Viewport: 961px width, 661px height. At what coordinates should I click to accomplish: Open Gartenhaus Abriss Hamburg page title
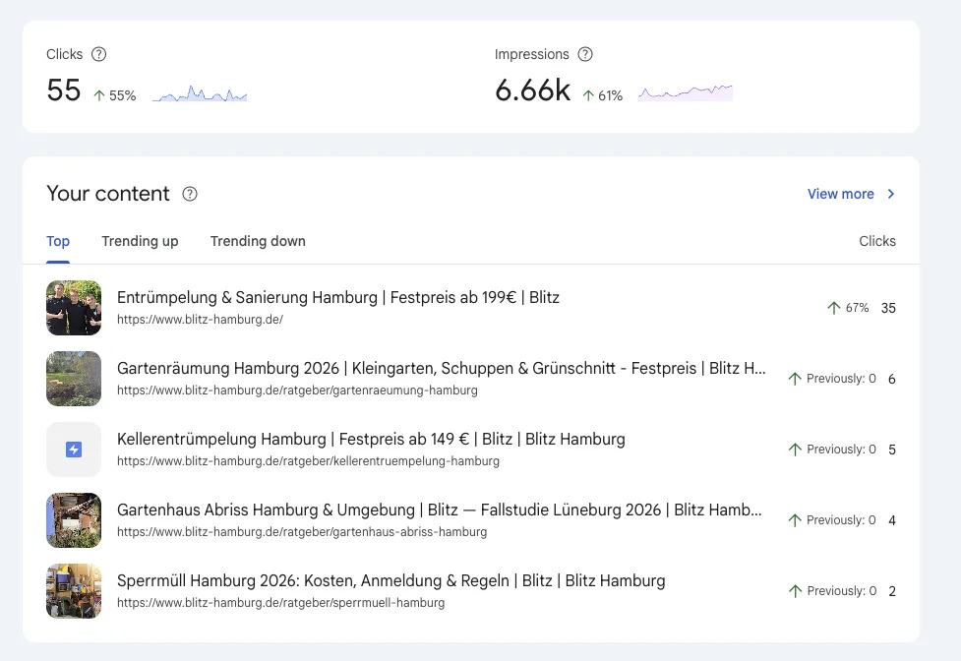tap(440, 510)
